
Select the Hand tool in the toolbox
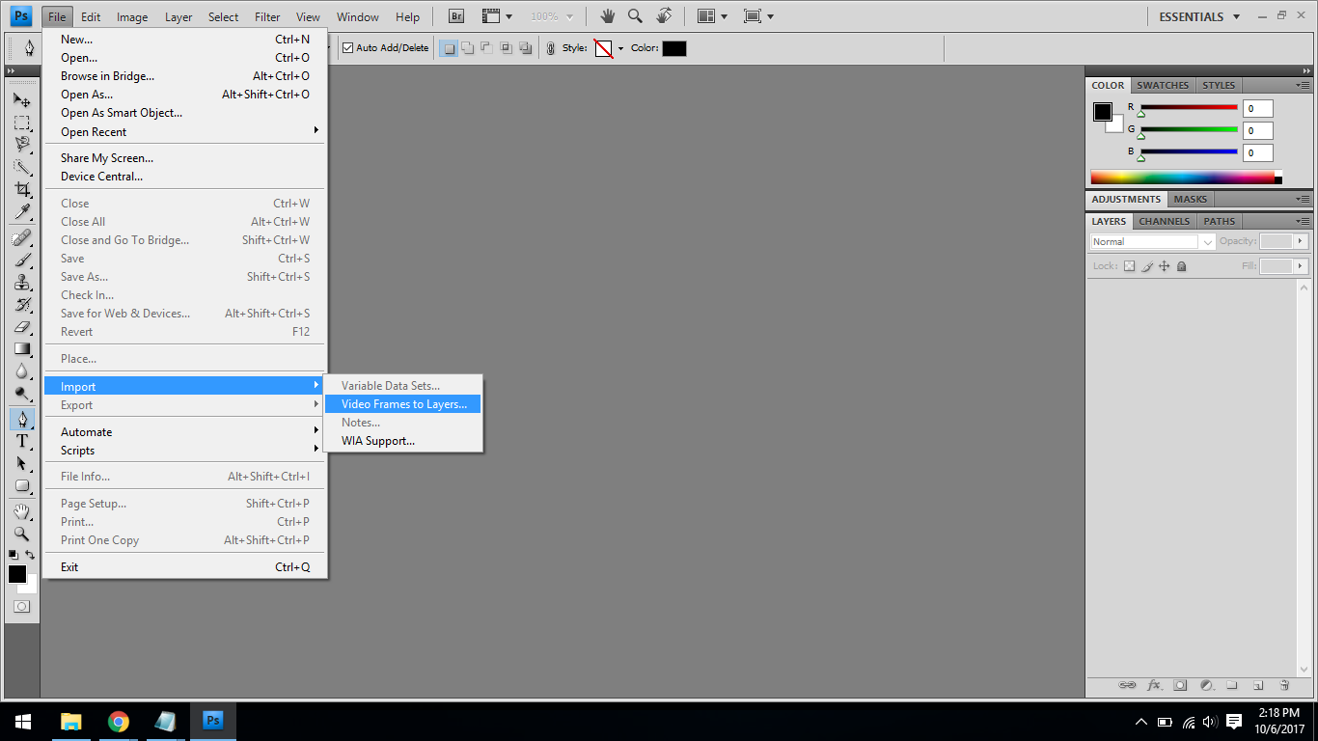(x=22, y=511)
